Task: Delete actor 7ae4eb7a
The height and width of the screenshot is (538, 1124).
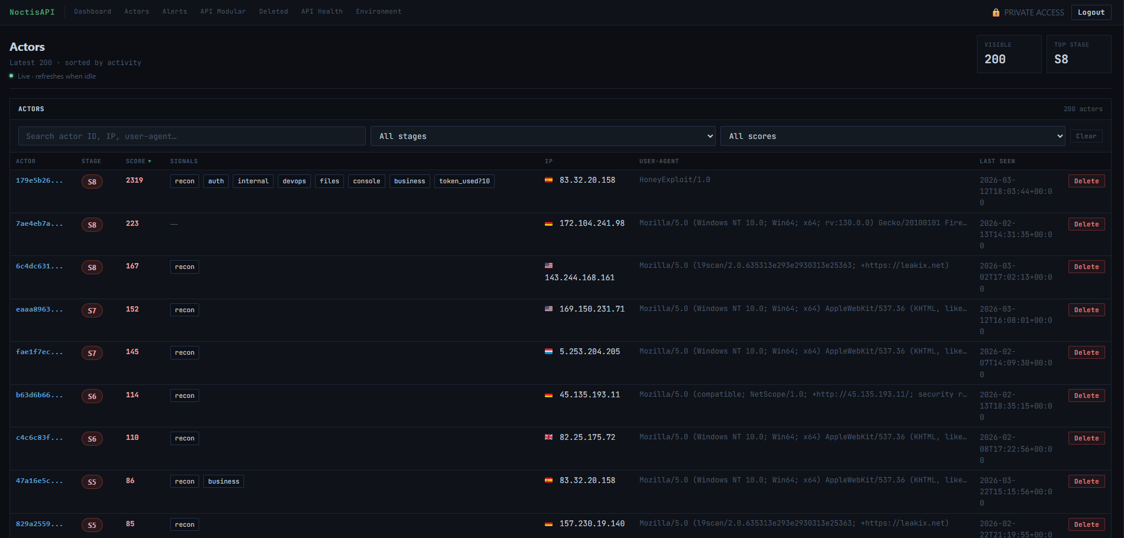Action: coord(1086,224)
